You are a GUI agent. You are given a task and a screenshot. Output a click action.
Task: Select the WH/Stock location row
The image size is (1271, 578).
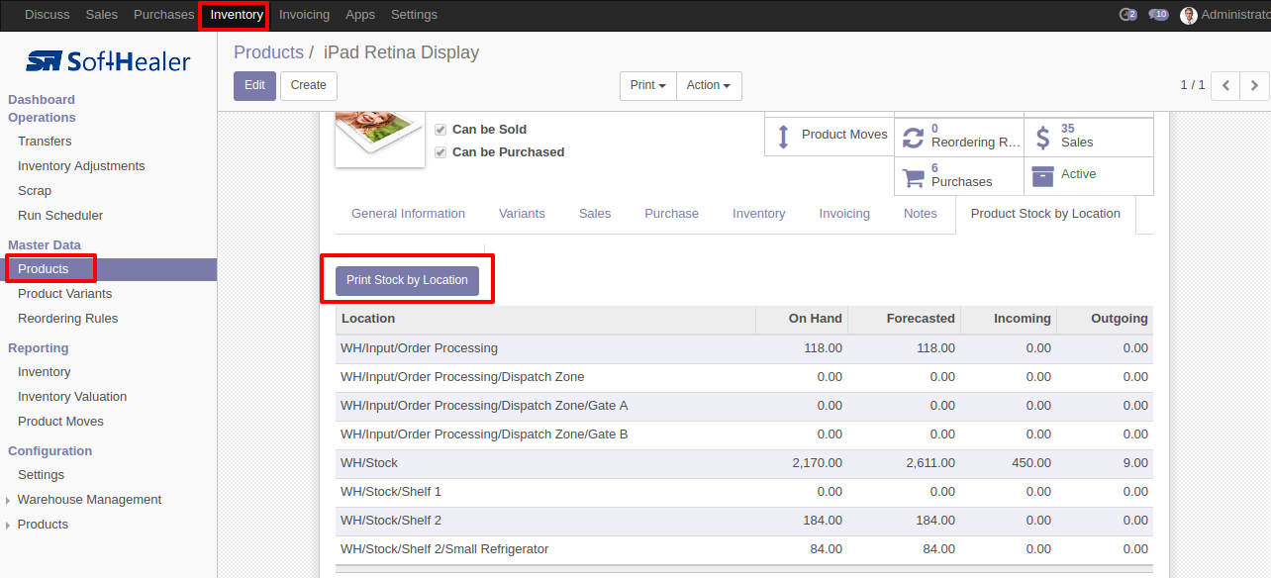coord(744,463)
